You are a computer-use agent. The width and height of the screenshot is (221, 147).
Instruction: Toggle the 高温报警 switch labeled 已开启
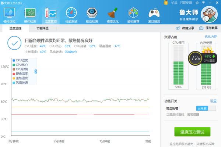206,108
